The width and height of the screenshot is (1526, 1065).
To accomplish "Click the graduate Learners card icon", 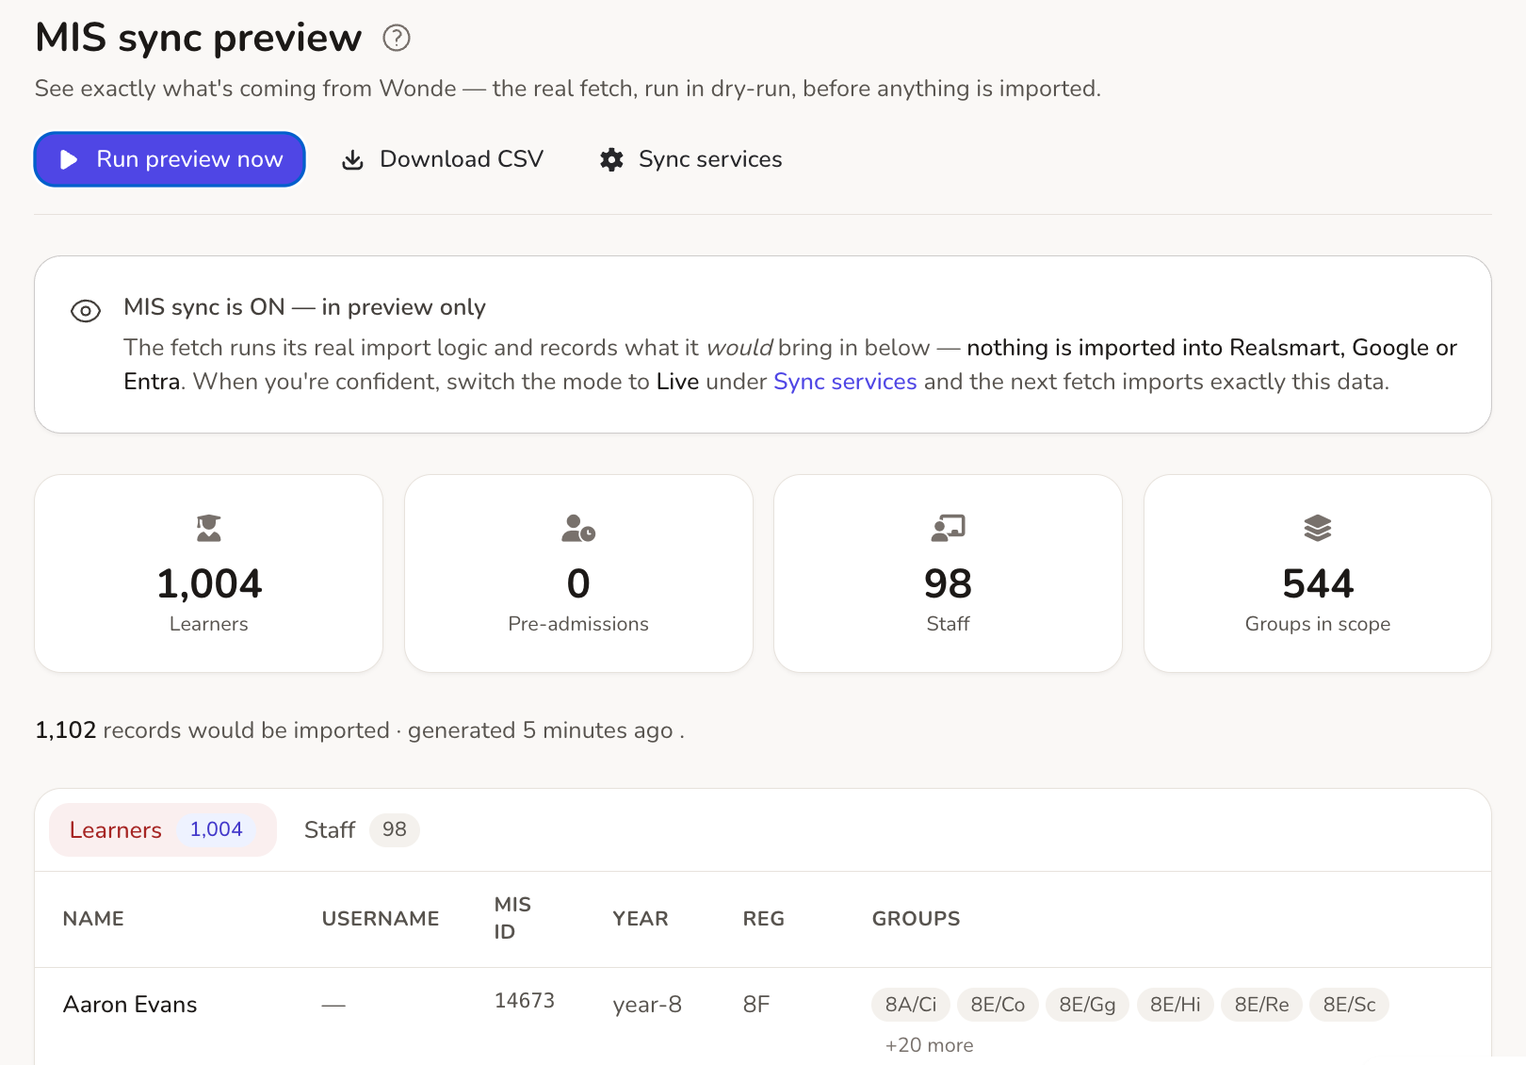I will (x=209, y=528).
